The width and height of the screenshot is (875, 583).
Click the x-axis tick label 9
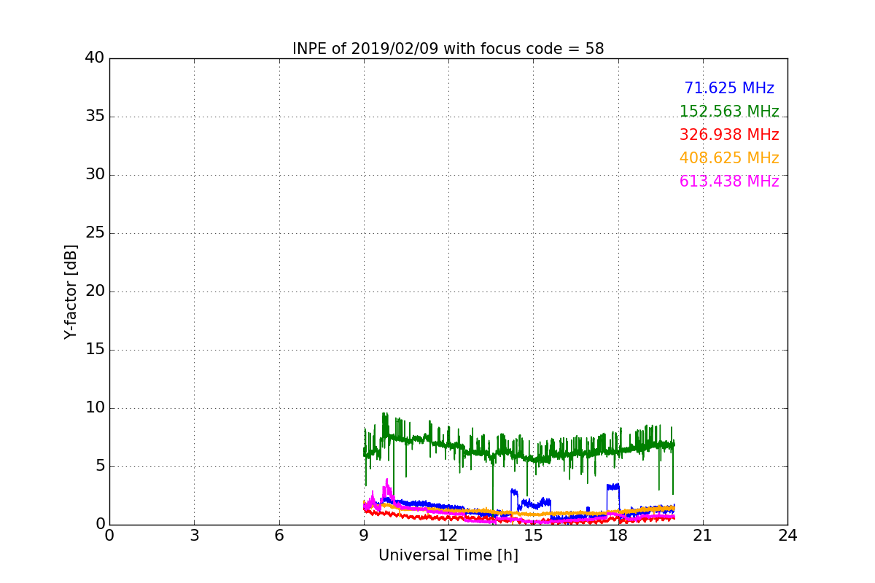pos(364,535)
